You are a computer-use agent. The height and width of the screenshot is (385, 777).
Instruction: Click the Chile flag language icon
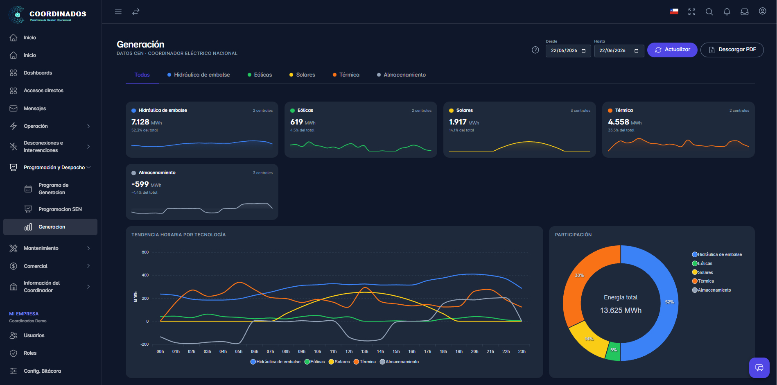(x=674, y=11)
